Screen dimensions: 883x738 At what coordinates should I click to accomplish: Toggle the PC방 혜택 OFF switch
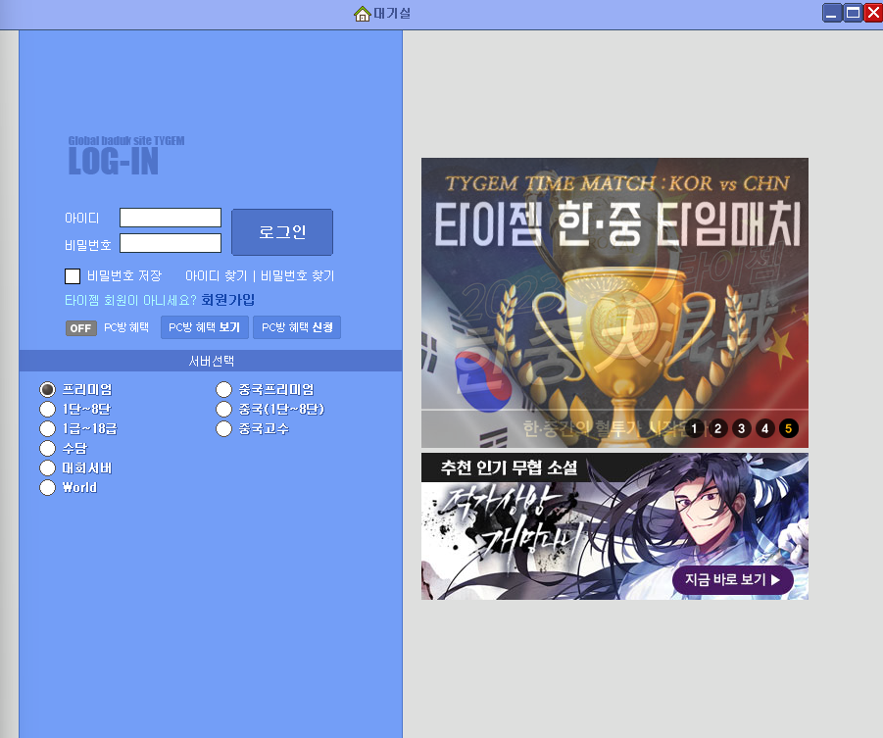[81, 328]
